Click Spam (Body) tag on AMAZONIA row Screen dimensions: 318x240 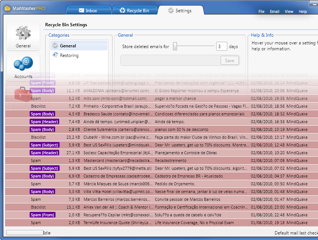[42, 91]
